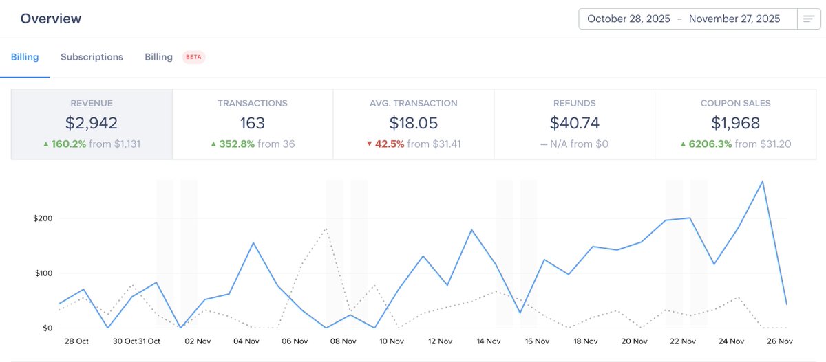Image resolution: width=826 pixels, height=362 pixels.
Task: Open the date range presets menu icon
Action: (808, 19)
